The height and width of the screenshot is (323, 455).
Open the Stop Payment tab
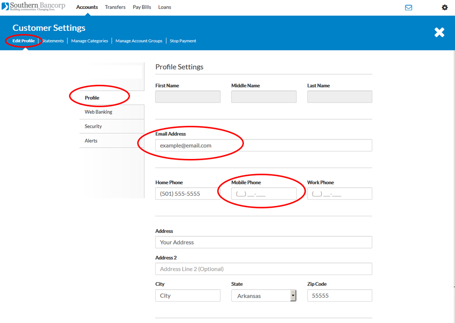click(x=183, y=41)
